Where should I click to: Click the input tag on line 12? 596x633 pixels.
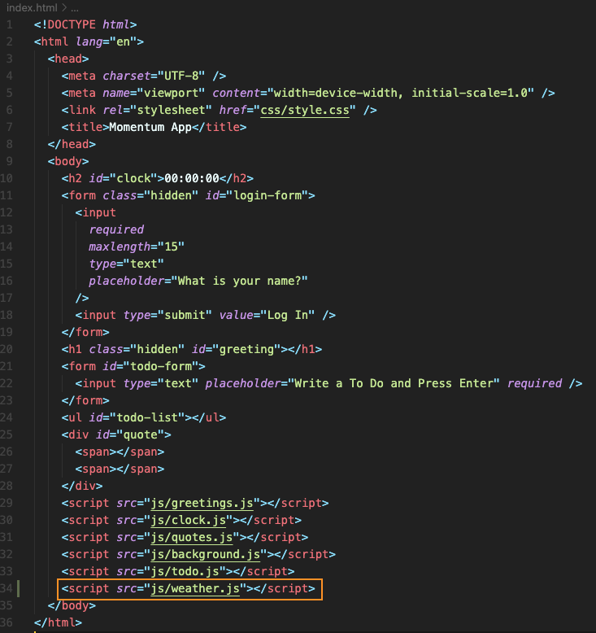click(x=96, y=212)
